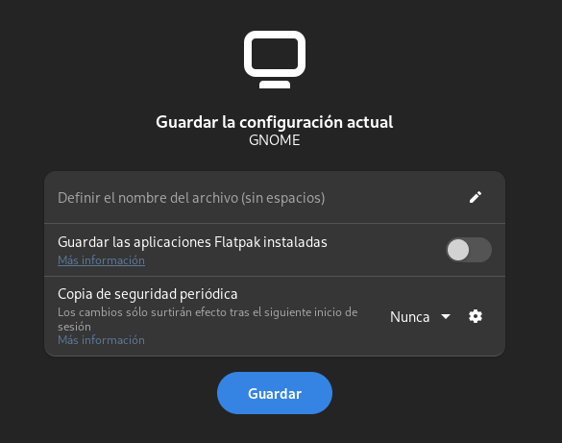Select the Definir el nombre del archivo placeholder

click(191, 198)
